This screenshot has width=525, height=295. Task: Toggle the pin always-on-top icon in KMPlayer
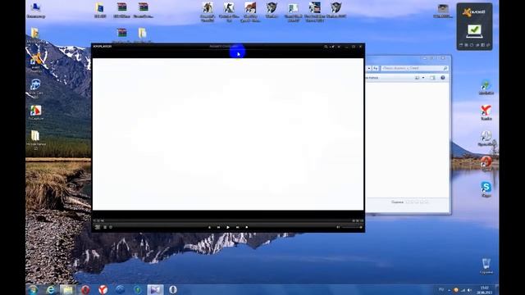[332, 47]
